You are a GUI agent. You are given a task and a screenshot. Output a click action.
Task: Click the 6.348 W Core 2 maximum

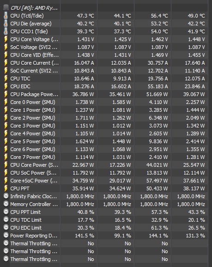(x=158, y=118)
